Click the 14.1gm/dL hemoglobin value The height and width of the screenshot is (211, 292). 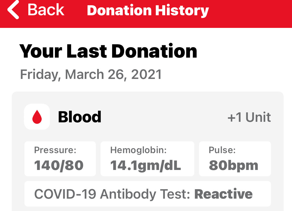(145, 165)
